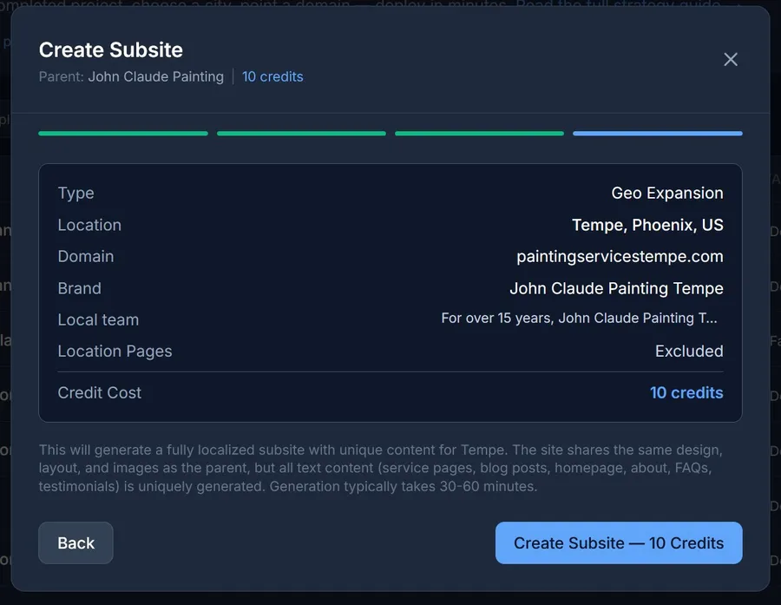Click the Tempe, Phoenix, US location value
Screen dimensions: 781x605
click(x=647, y=225)
